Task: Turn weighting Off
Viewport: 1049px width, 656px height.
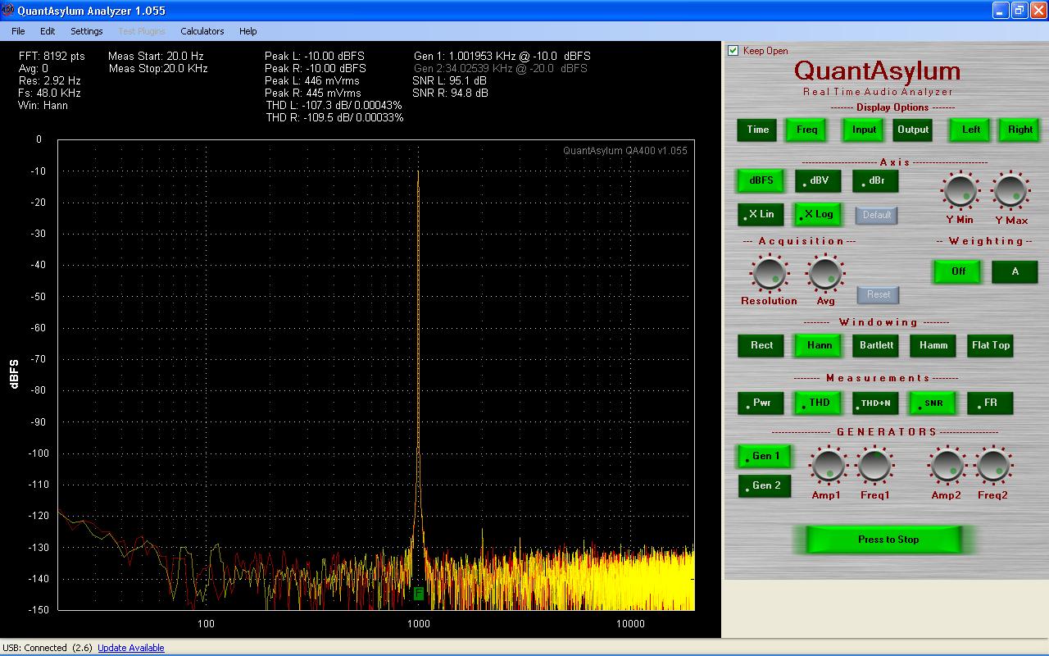Action: click(958, 271)
